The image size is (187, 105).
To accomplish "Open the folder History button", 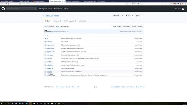I will (140, 27).
